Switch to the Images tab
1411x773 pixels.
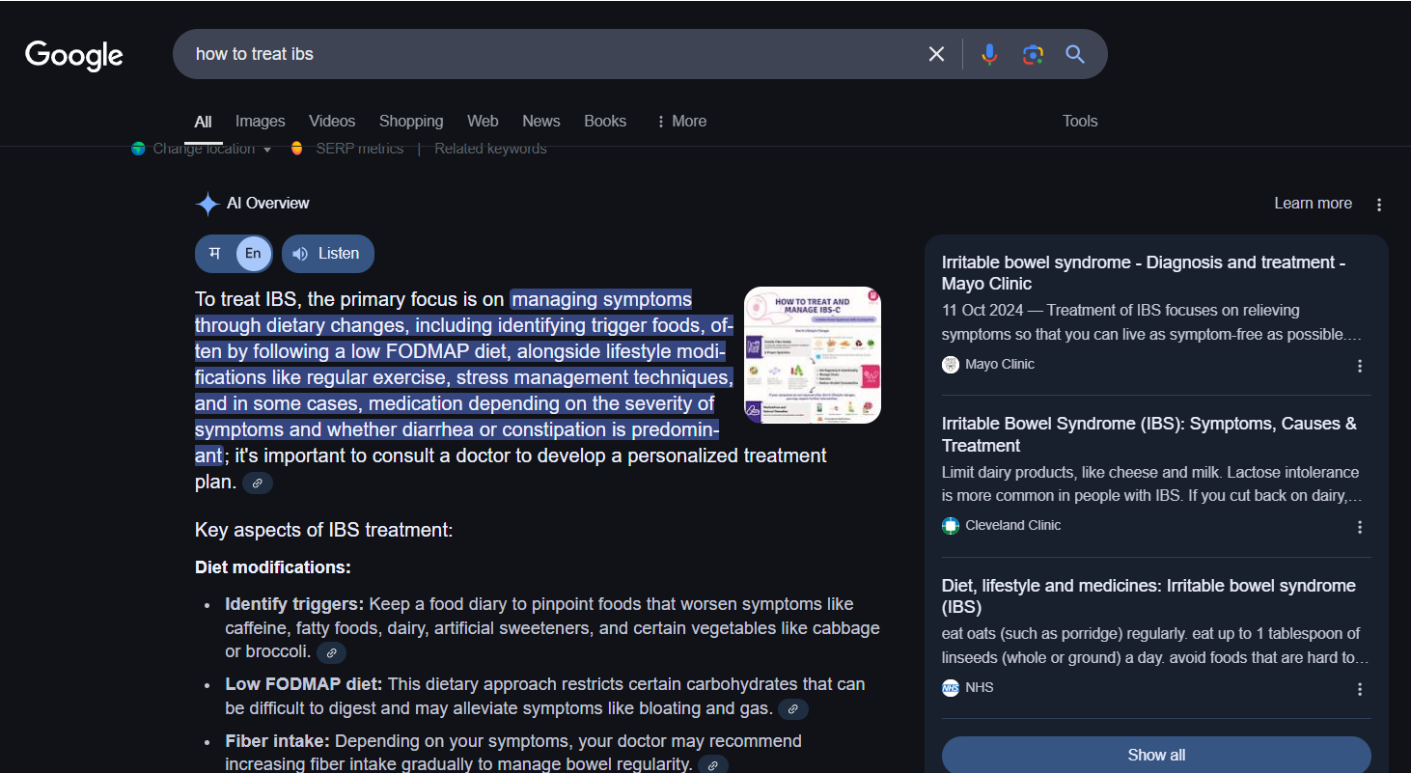261,122
